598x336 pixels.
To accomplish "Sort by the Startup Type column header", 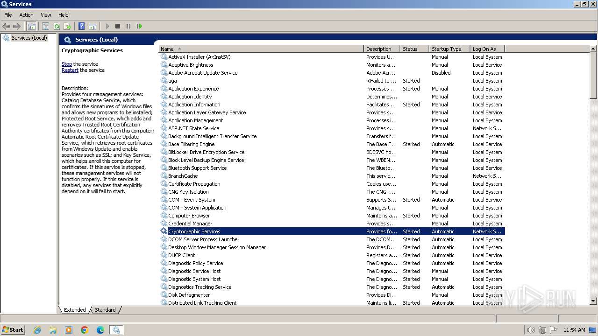I will click(x=449, y=49).
